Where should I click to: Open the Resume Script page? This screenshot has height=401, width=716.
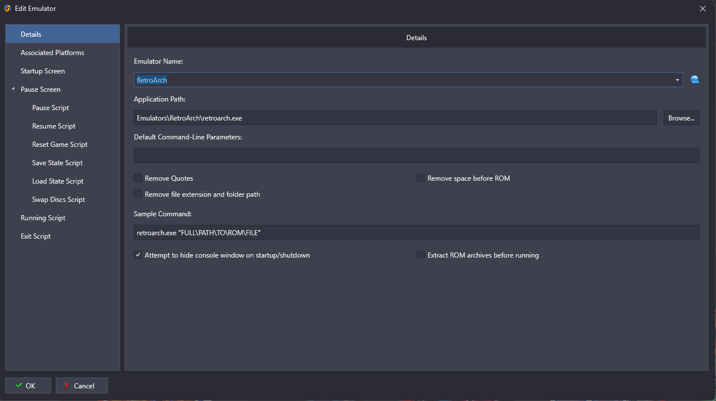[x=53, y=126]
